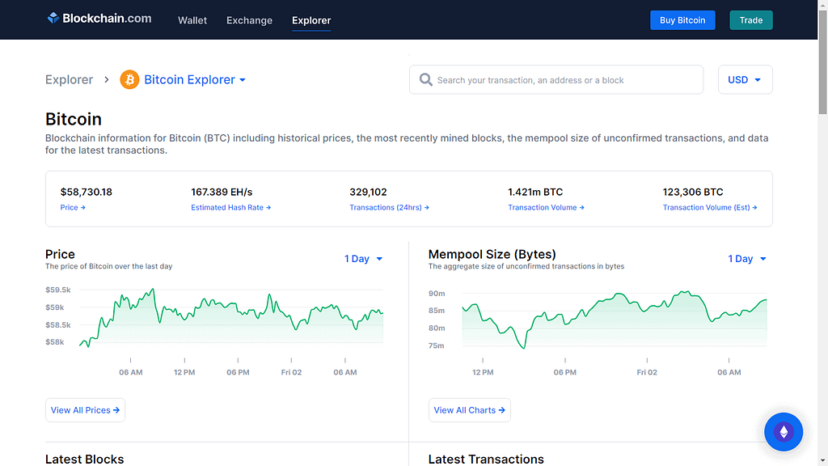The image size is (828, 466).
Task: Open the Exchange nav item
Action: click(249, 20)
